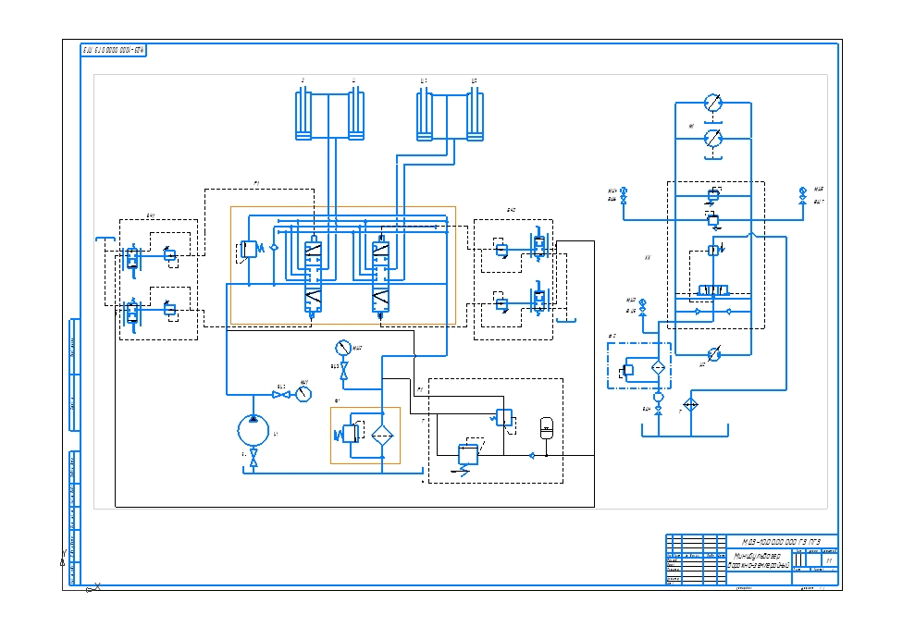Click the variable pump below the dashed valve block
Screen dimensions: 903x627
click(712, 354)
